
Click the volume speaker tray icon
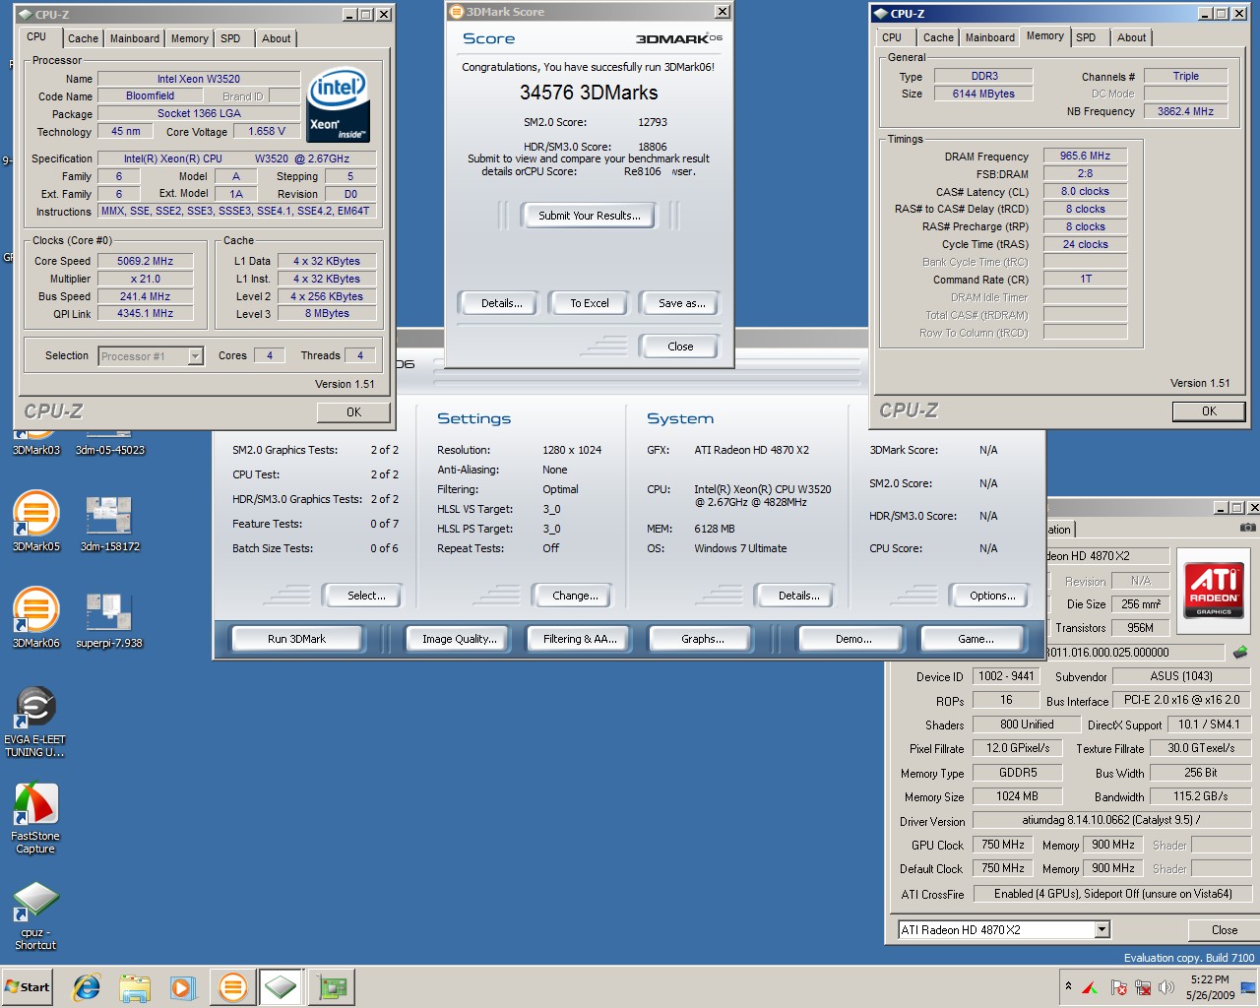(x=1166, y=987)
